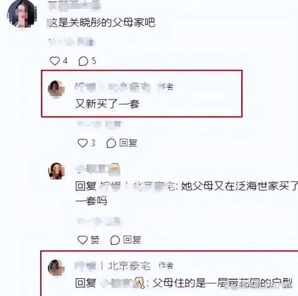This screenshot has height=296, width=298.
Task: Open avatar of '她父母又在泛海世家' commenter
Action: 56,171
